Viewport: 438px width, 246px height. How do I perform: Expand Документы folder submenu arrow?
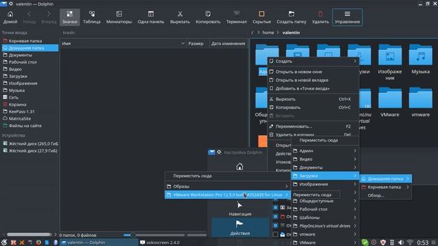coord(355,167)
